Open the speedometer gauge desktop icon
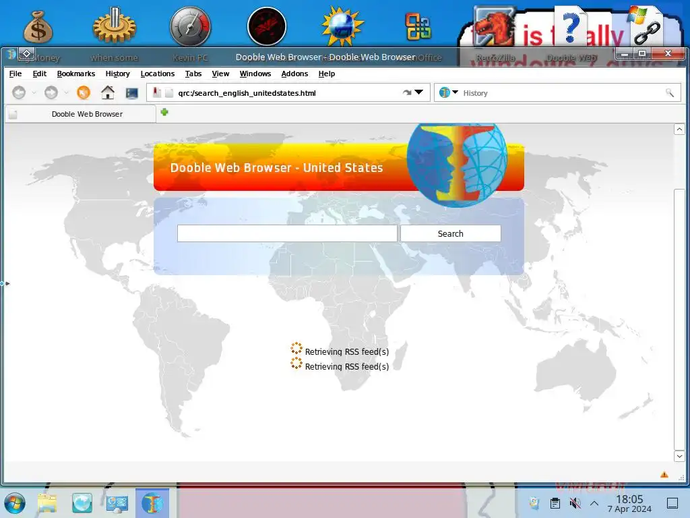The height and width of the screenshot is (518, 690). coord(191,26)
